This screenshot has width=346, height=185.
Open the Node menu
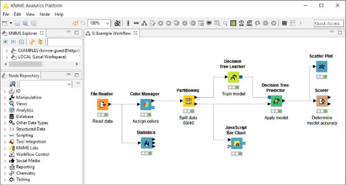pyautogui.click(x=45, y=14)
